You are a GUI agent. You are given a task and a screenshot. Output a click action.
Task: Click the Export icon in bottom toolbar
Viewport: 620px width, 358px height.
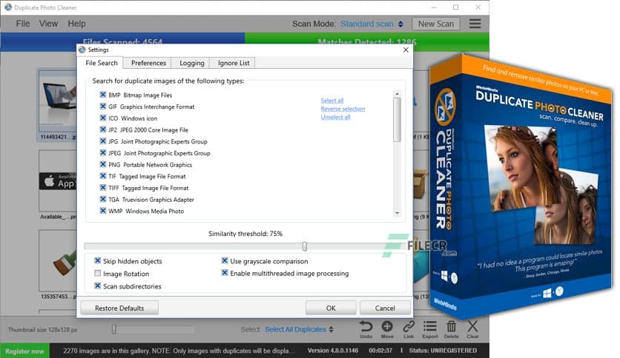(x=430, y=327)
